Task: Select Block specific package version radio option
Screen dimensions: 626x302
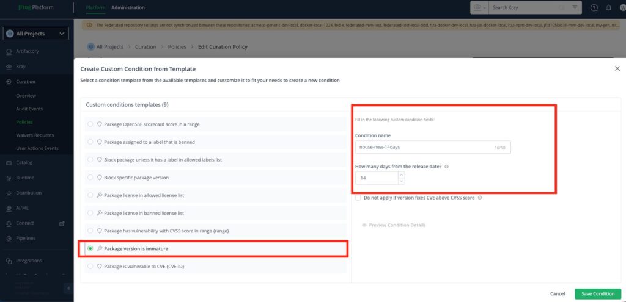Action: 90,178
